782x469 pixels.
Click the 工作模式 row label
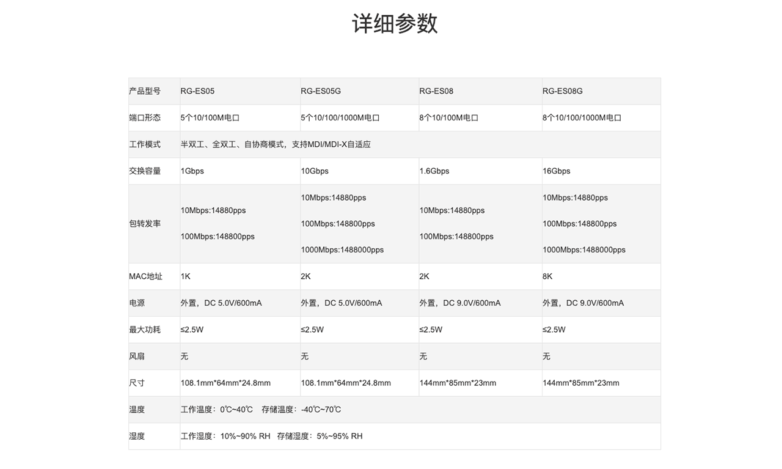click(x=145, y=144)
